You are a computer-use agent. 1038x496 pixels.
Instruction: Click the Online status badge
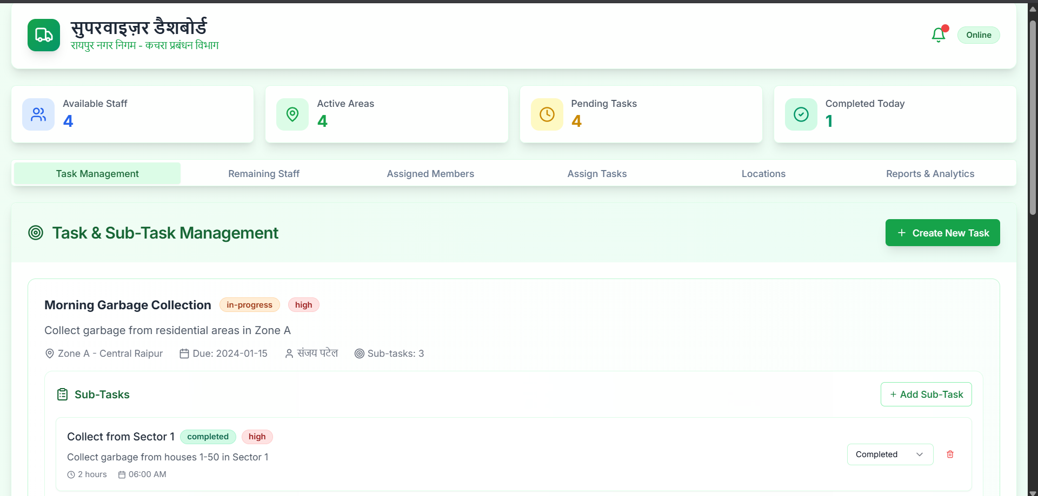(x=979, y=35)
